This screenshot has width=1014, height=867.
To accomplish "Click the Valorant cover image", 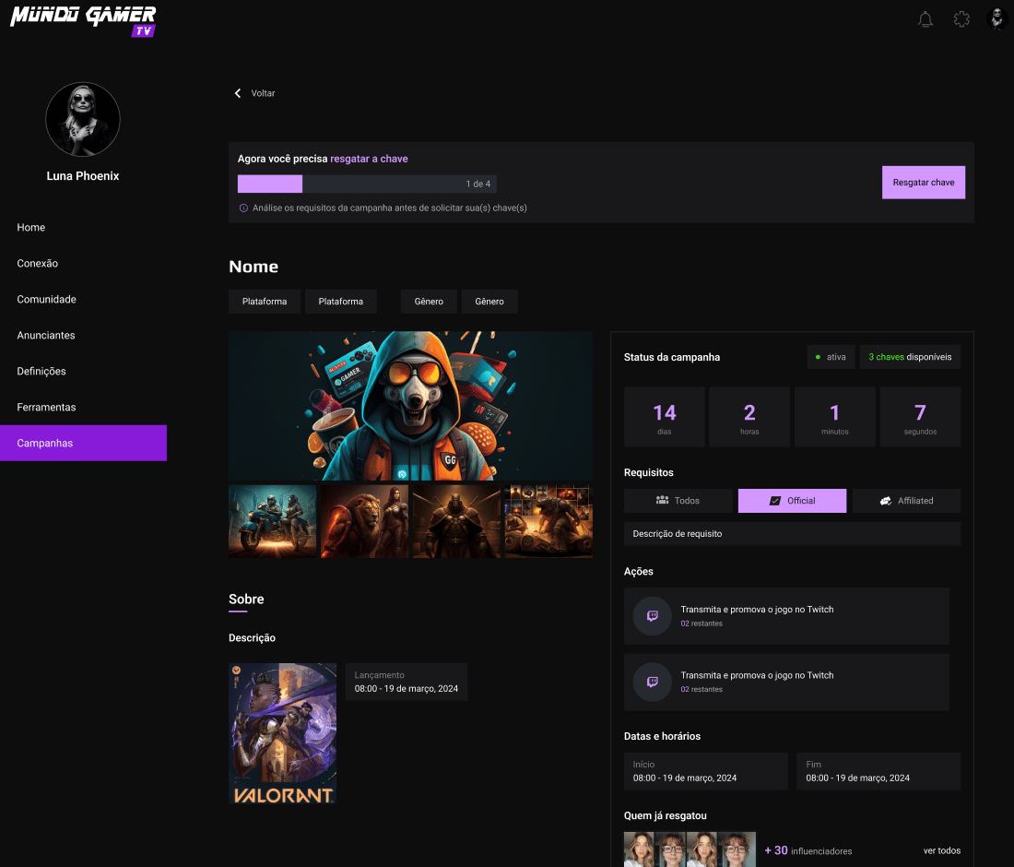I will tap(282, 733).
